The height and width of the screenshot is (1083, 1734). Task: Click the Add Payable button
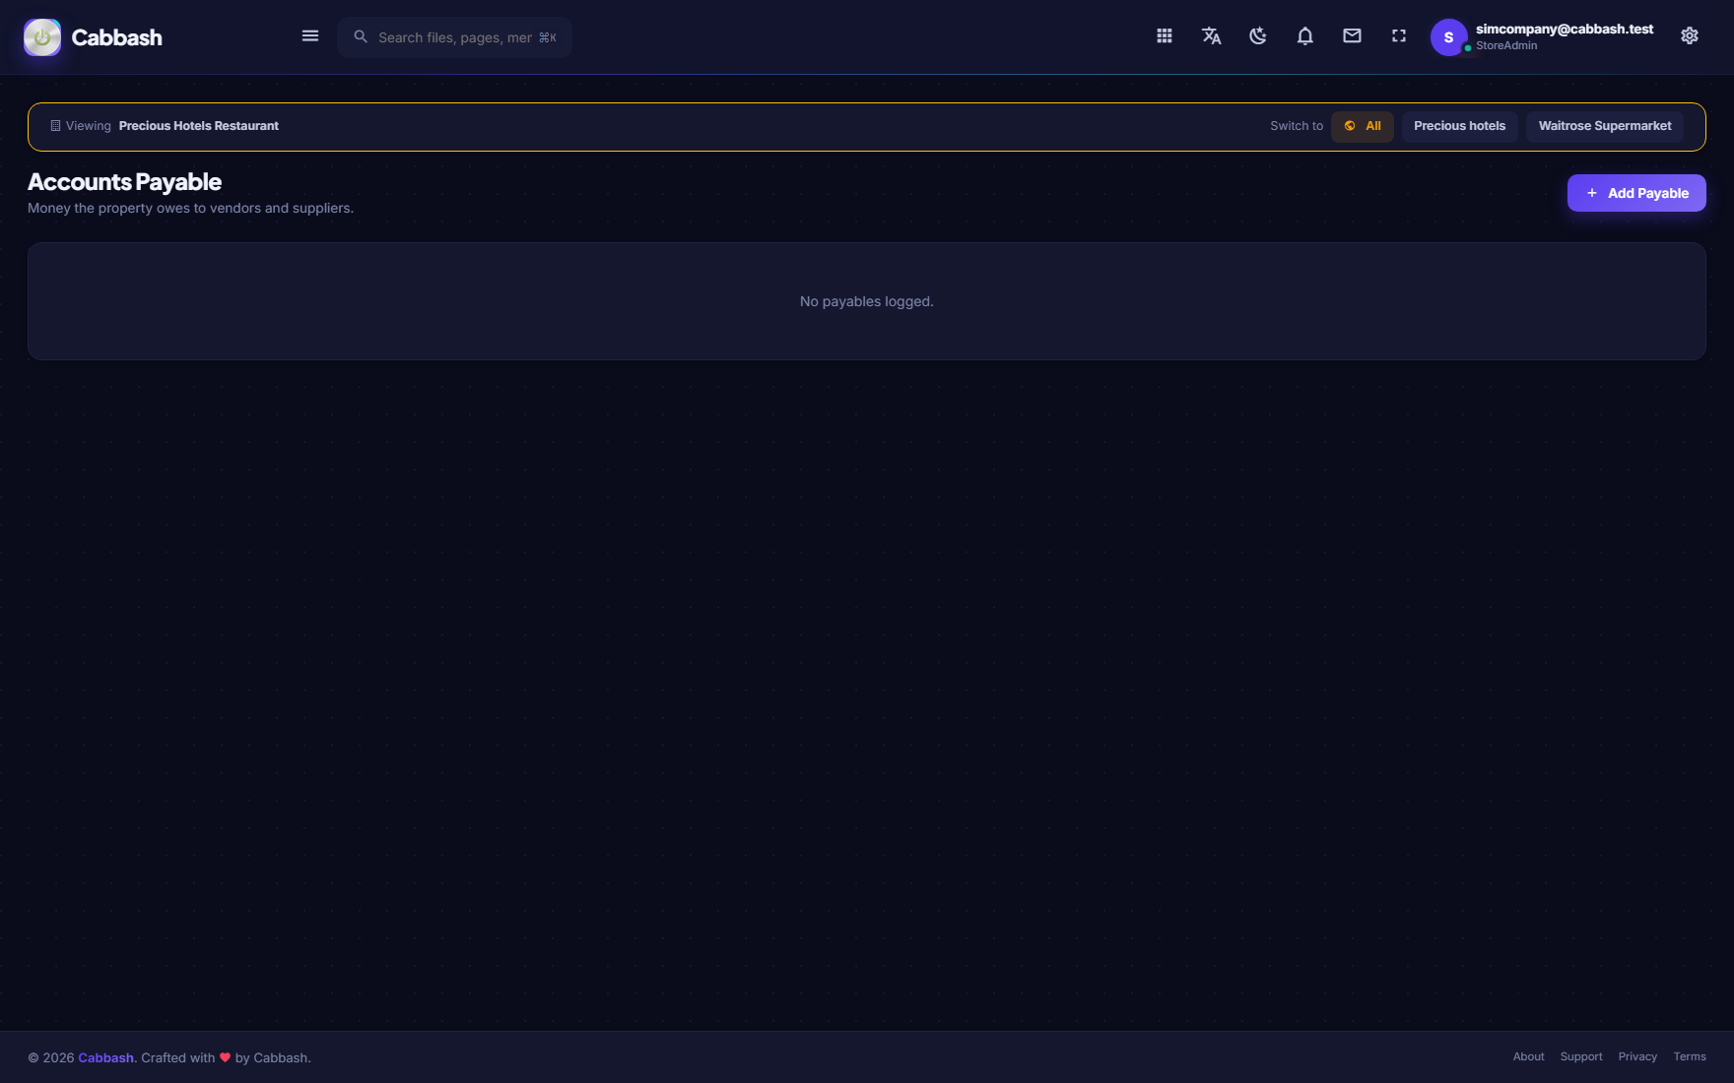[x=1636, y=193]
